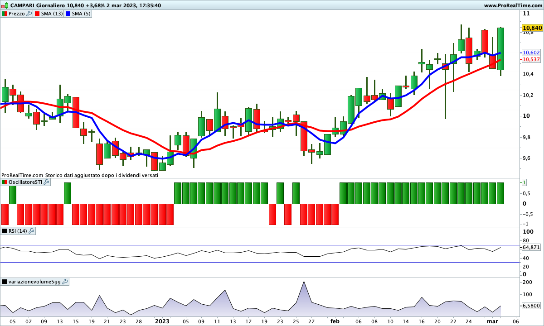Image resolution: width=544 pixels, height=326 pixels.
Task: Click the blue 10,602 SMA value tag
Action: coord(531,53)
